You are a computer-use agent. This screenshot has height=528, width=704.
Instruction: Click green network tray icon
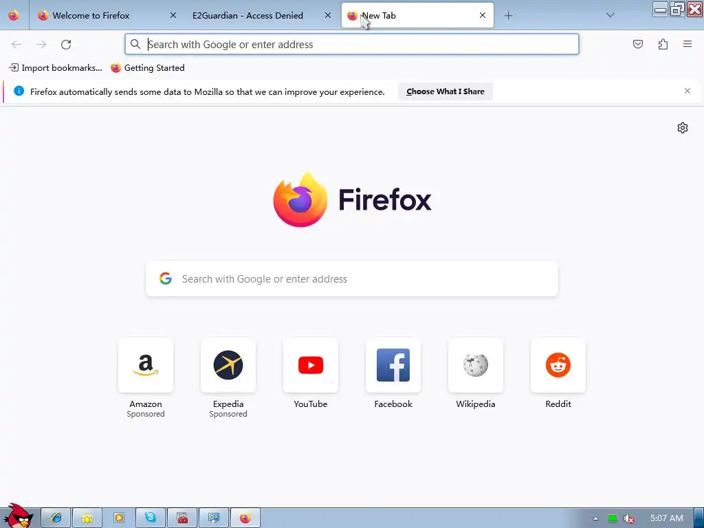click(x=612, y=518)
